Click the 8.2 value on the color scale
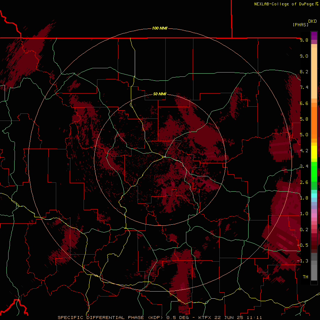This screenshot has height=320, width=320. point(304,71)
